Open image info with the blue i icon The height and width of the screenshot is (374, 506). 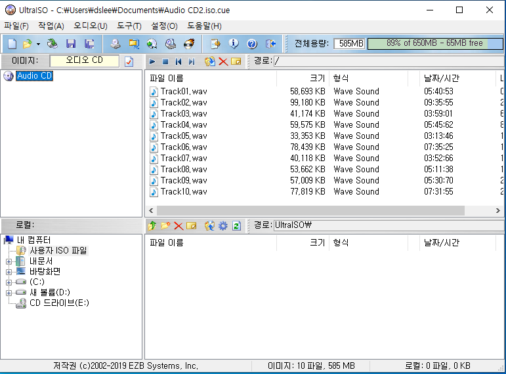pyautogui.click(x=234, y=44)
